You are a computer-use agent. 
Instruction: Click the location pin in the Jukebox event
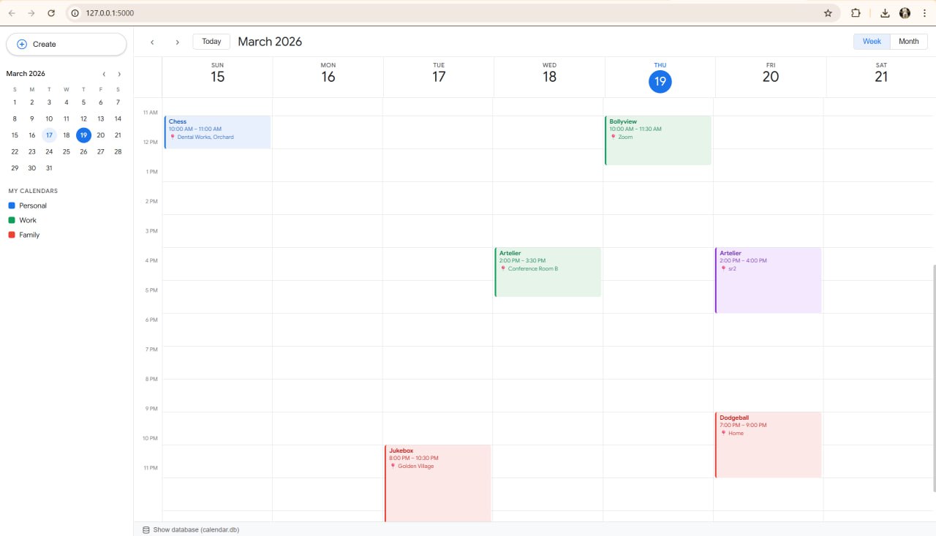click(x=393, y=466)
